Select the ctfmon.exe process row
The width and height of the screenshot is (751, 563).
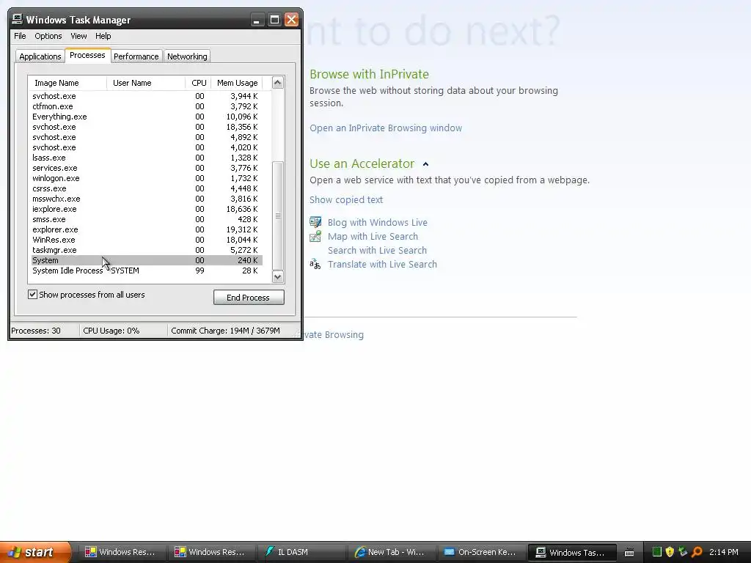(x=147, y=106)
